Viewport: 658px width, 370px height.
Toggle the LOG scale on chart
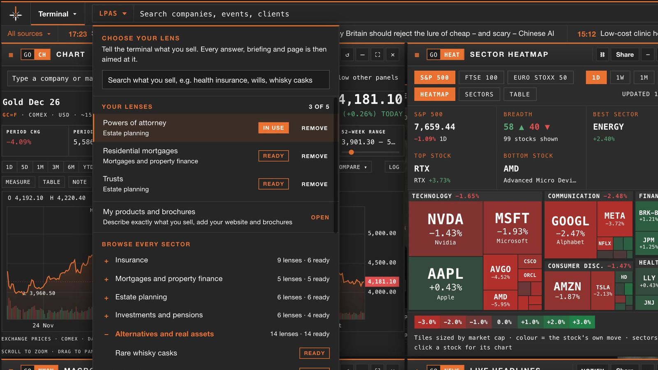[x=394, y=167]
